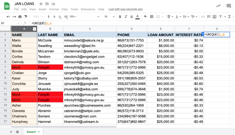
Task: Click formula help question mark badge
Action: point(203,34)
